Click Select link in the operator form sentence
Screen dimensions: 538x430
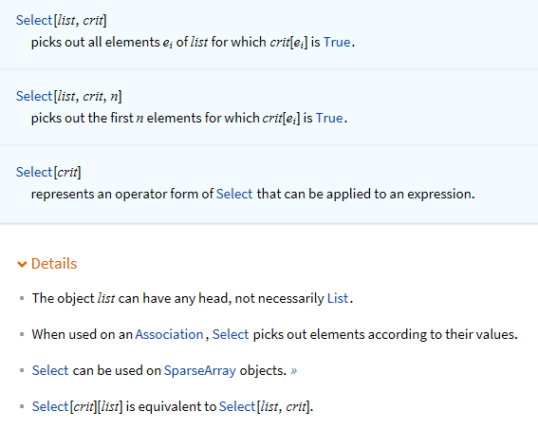pyautogui.click(x=234, y=194)
